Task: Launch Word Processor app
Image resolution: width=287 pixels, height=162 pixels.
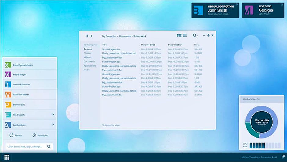Action: point(8,95)
